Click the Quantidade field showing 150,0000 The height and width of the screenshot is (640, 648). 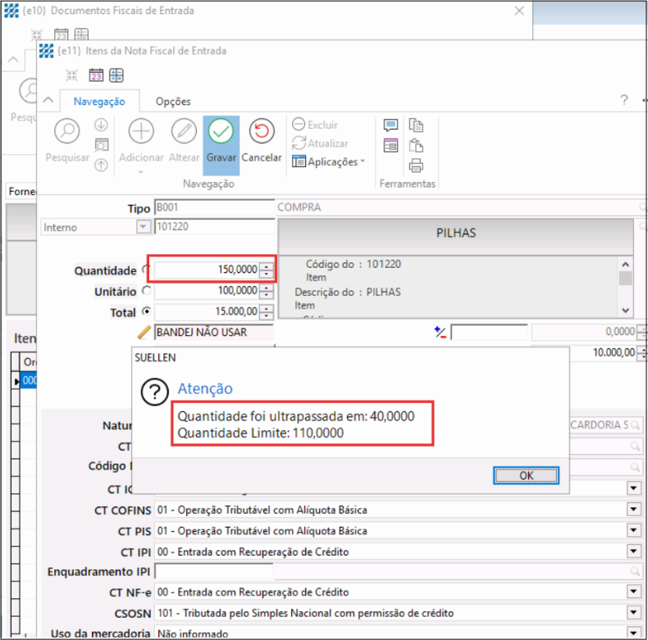[x=207, y=270]
